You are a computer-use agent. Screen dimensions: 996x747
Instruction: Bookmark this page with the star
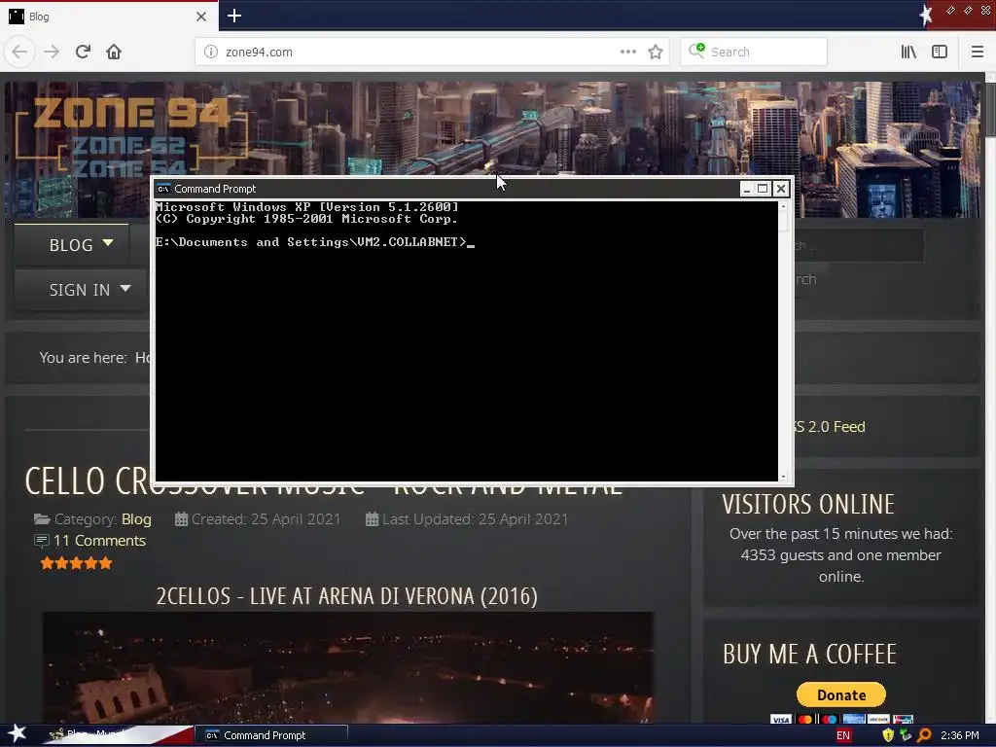[x=656, y=52]
